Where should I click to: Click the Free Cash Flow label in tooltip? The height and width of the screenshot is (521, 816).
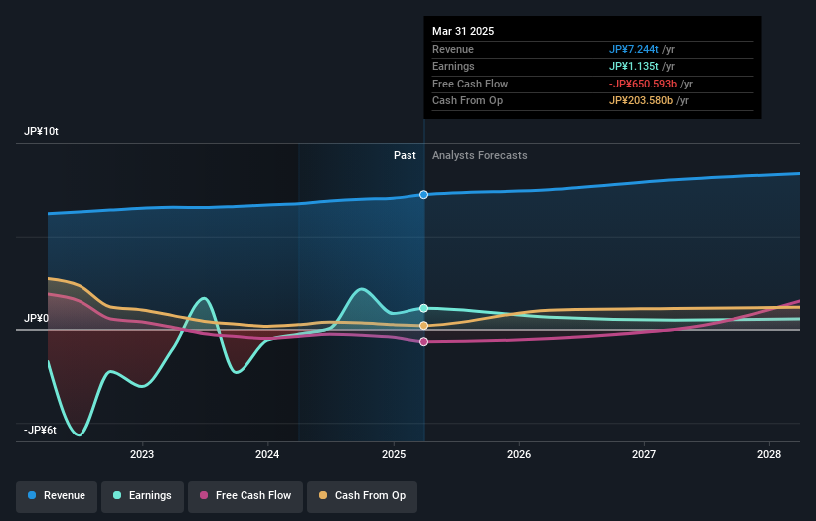click(x=470, y=84)
